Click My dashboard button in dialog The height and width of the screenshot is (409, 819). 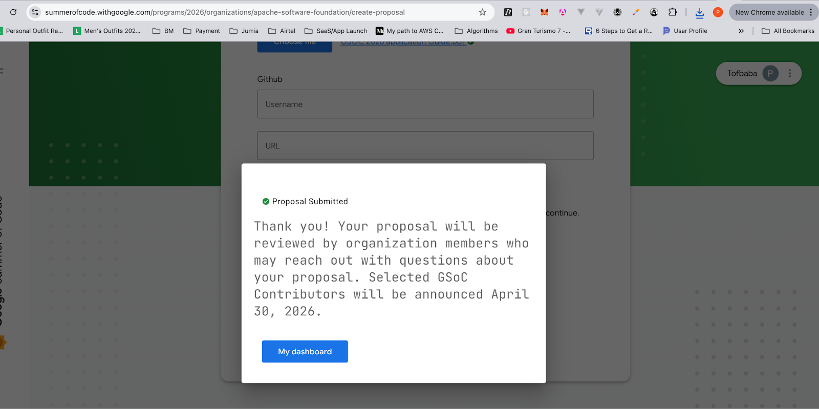tap(305, 352)
